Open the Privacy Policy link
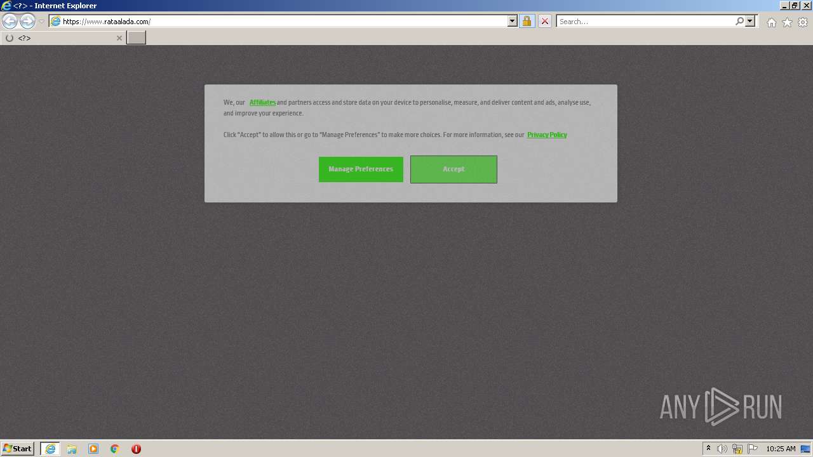 pos(547,135)
